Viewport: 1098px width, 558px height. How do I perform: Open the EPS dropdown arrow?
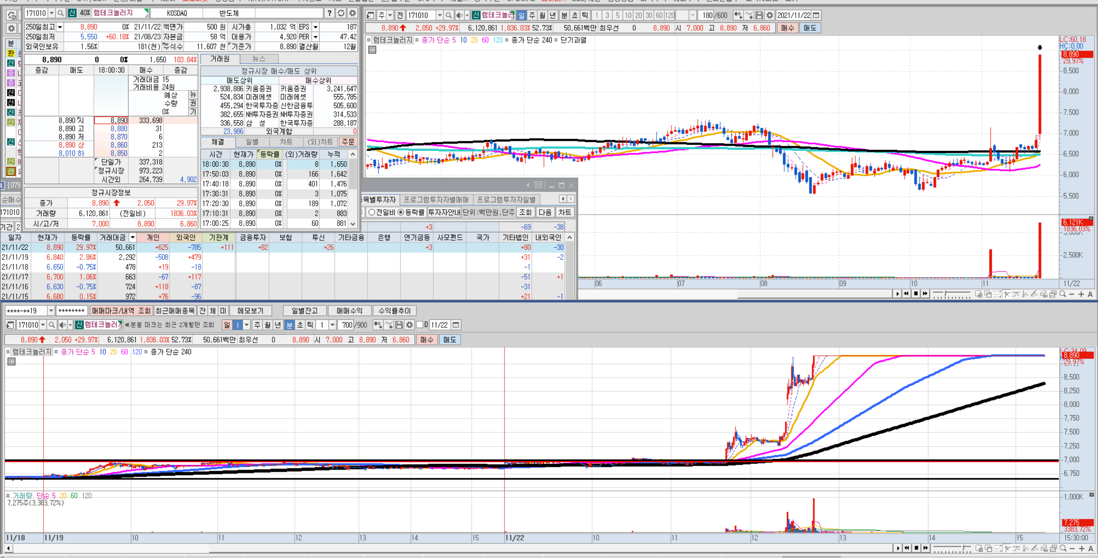click(x=315, y=27)
